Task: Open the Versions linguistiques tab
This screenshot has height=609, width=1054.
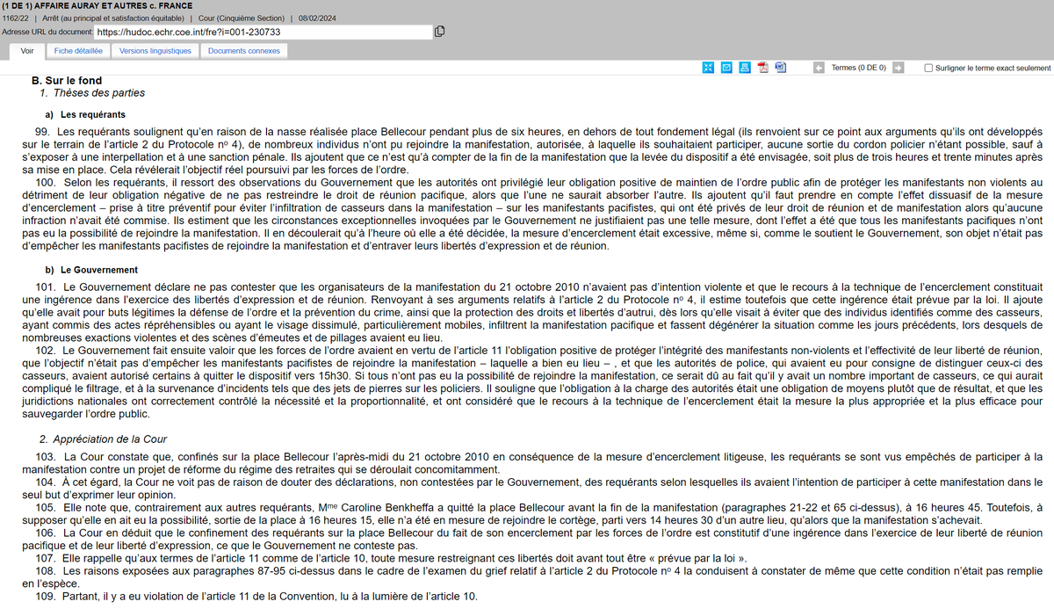Action: tap(155, 51)
